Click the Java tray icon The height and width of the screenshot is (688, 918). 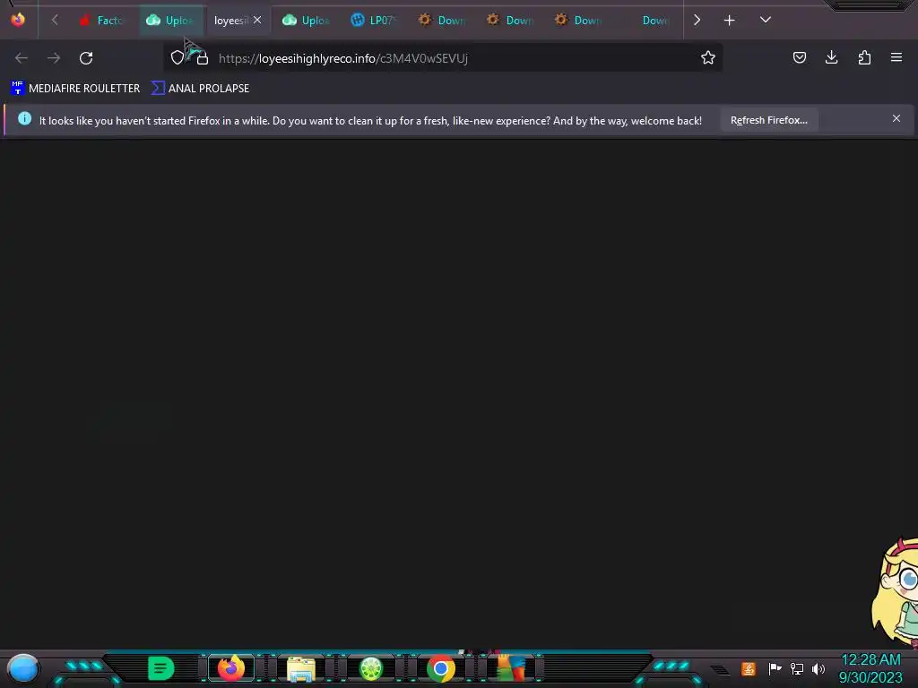[749, 668]
